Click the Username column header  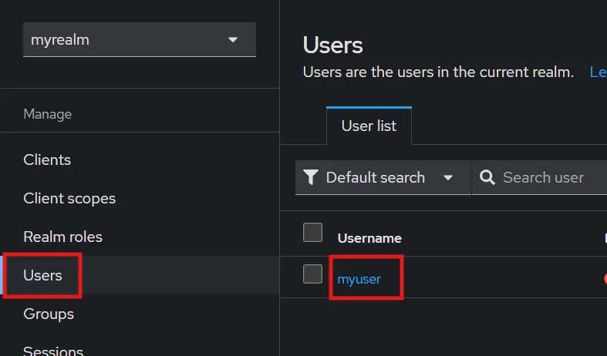pos(369,238)
